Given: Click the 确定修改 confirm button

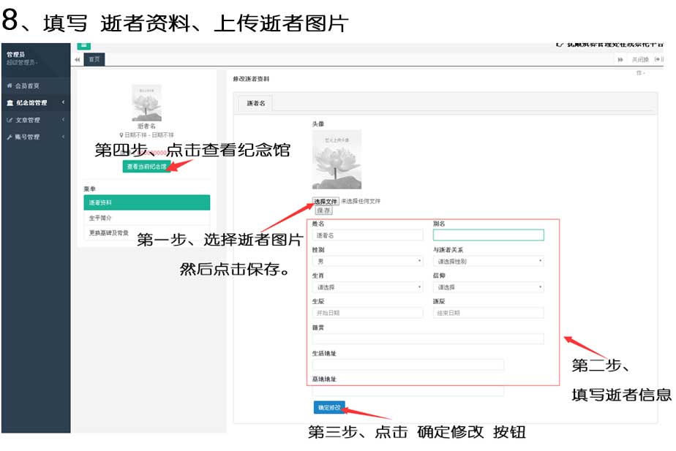Looking at the screenshot, I should pos(329,407).
